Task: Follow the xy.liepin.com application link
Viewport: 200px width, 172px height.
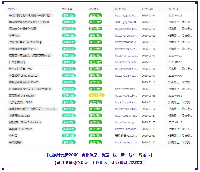Action: [126, 142]
